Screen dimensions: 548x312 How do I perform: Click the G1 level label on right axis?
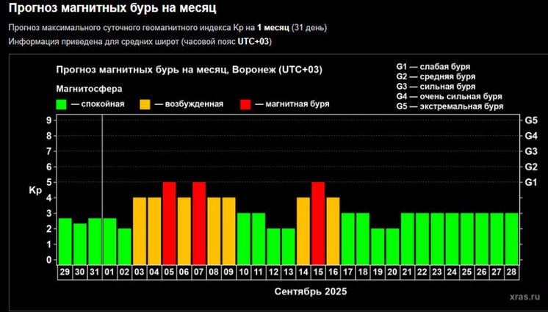click(x=530, y=182)
